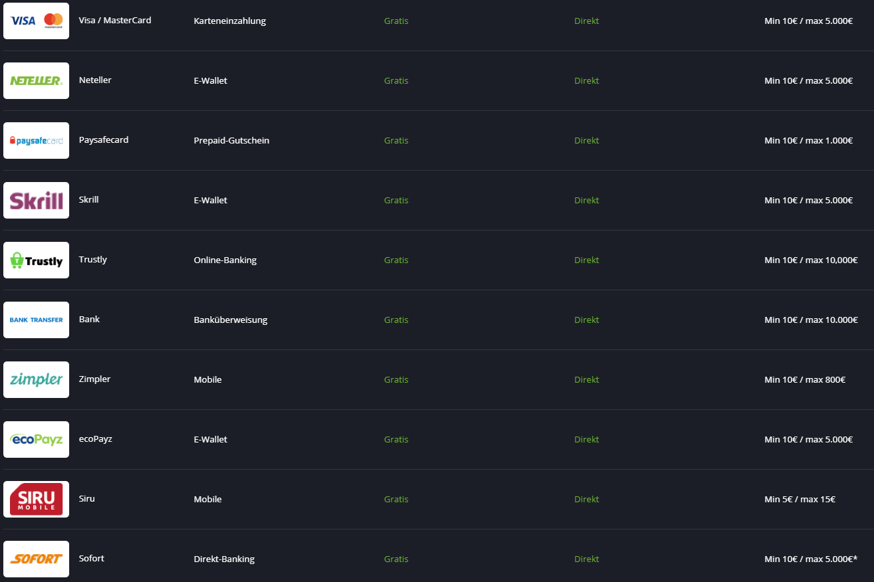Select the Siru Mobile logo

[36, 499]
